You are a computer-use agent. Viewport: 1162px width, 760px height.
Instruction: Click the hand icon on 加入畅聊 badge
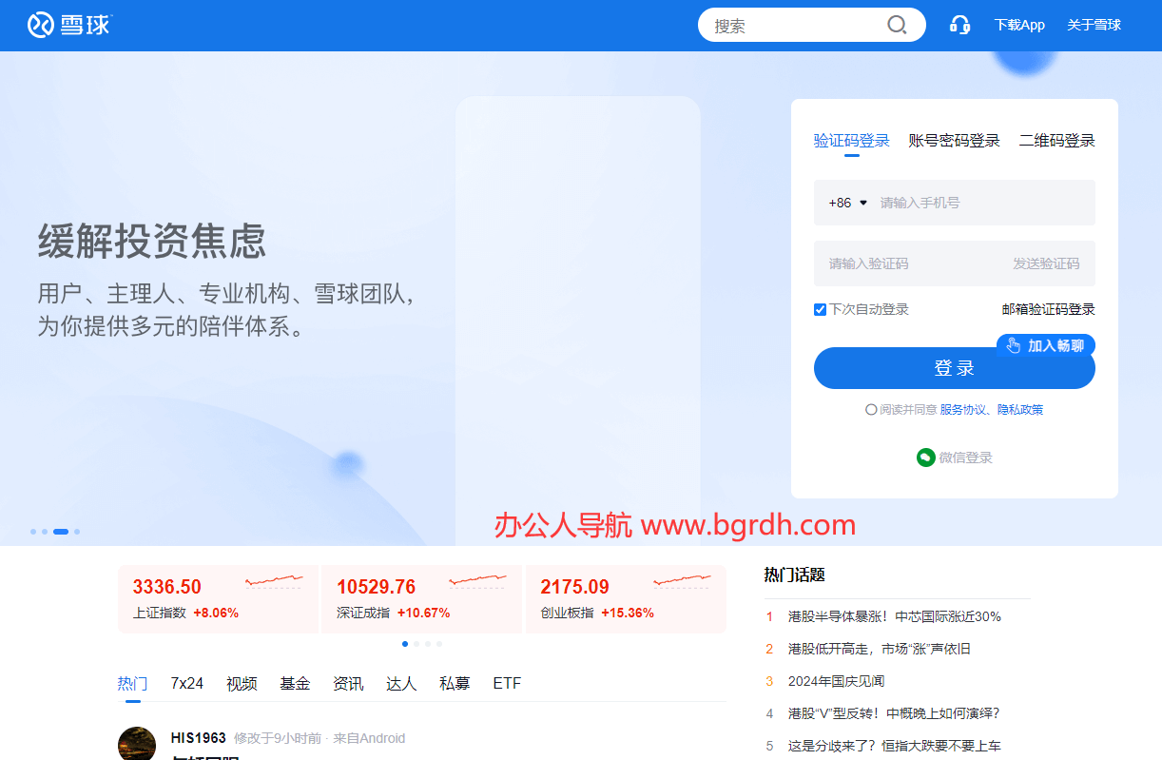1014,345
